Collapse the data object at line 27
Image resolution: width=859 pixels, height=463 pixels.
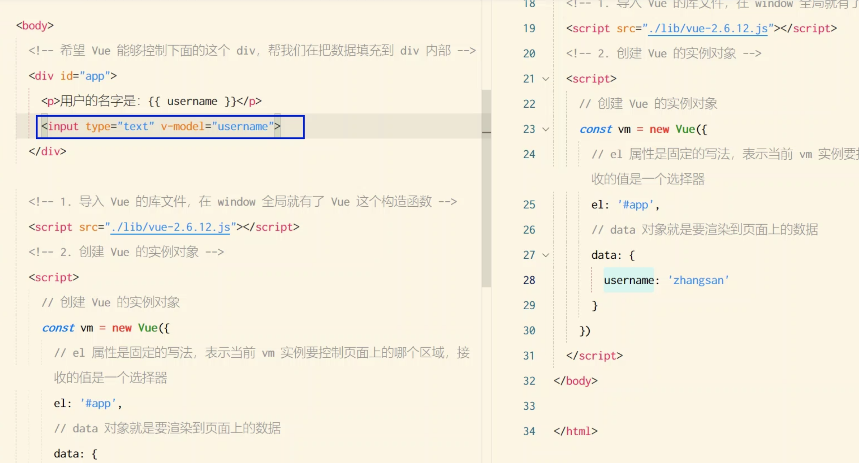pos(545,255)
